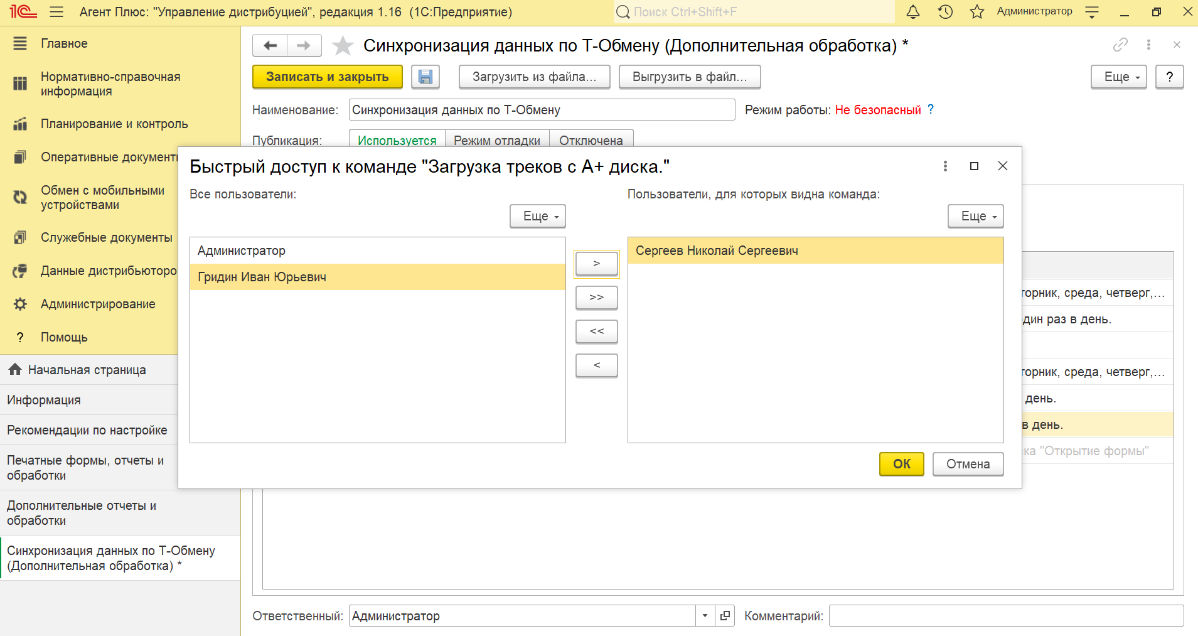Click the Комментарий input field

pos(1007,616)
